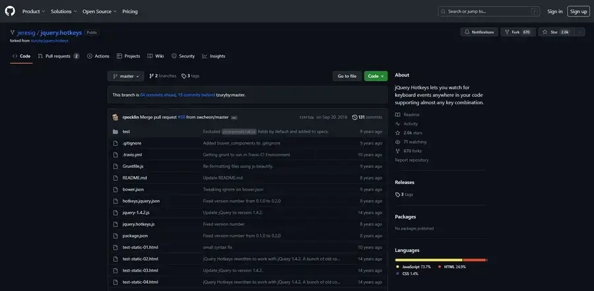
Task: Click the Notifications button
Action: [x=479, y=32]
